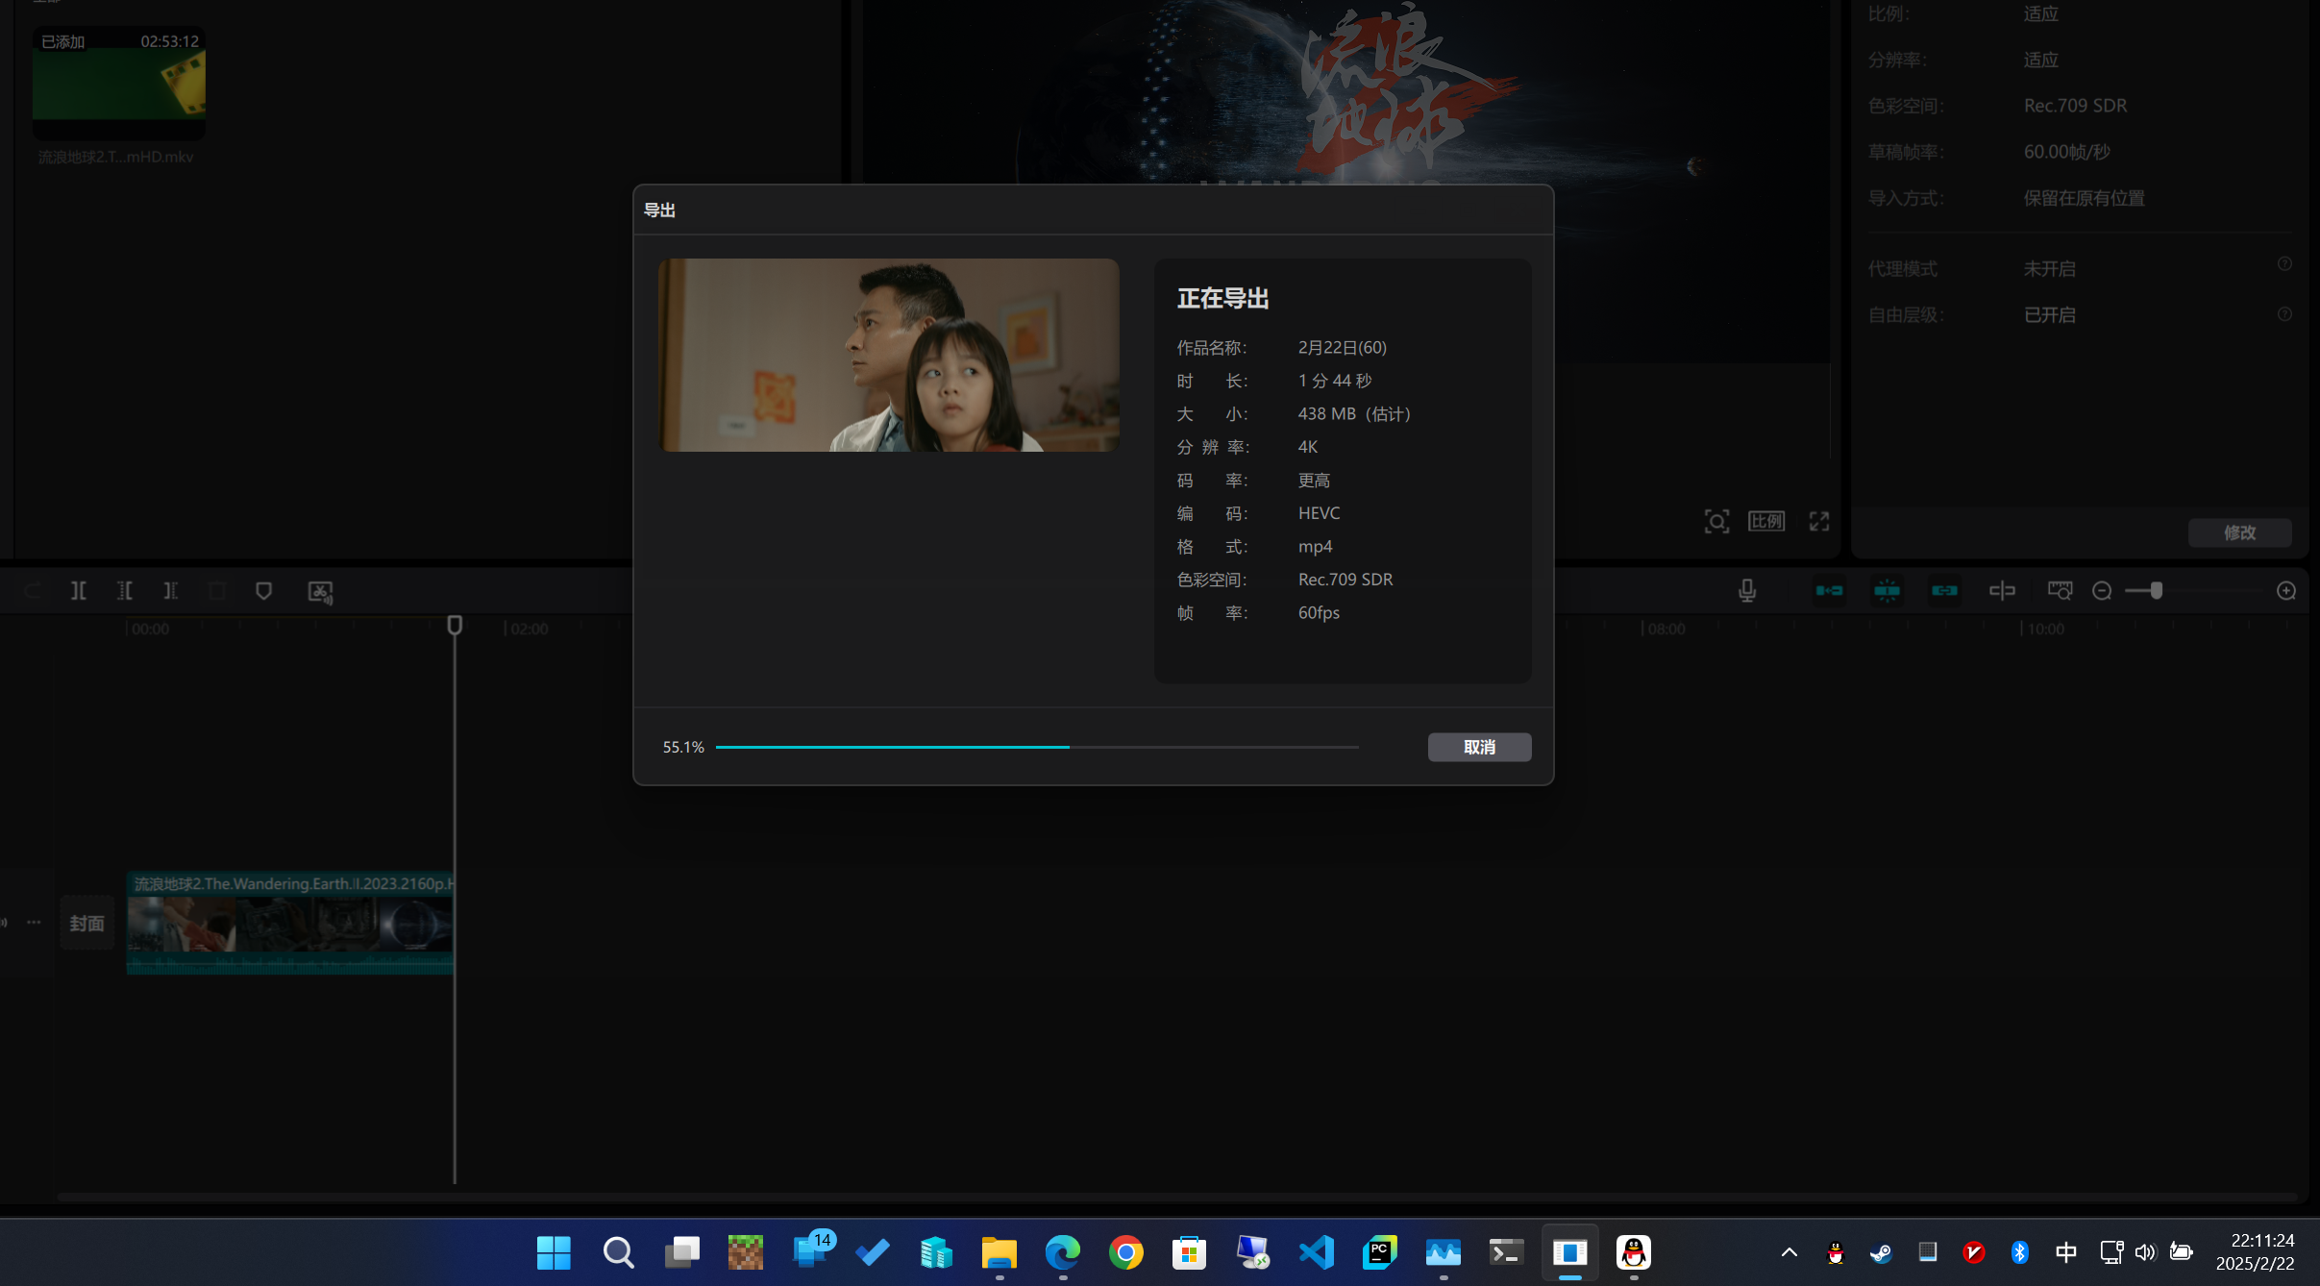Toggle main track magnet snapping

pyautogui.click(x=1829, y=591)
